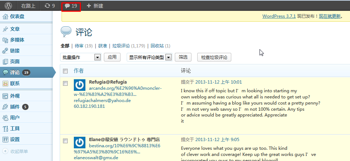Open 2013-11-12 上午 9:05 timestamp link

[x=217, y=140]
